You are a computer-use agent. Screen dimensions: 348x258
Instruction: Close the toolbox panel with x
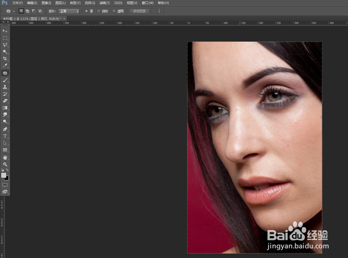[8, 22]
